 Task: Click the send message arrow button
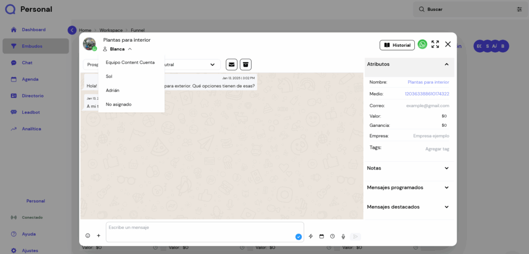(x=355, y=236)
